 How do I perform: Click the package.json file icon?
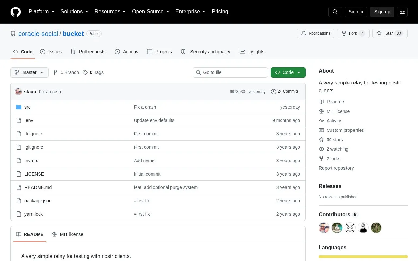(x=19, y=201)
